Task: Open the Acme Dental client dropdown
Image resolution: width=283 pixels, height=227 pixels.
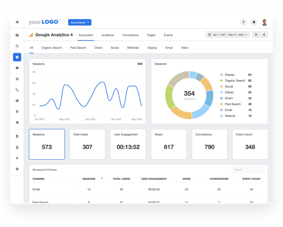Action: (80, 22)
